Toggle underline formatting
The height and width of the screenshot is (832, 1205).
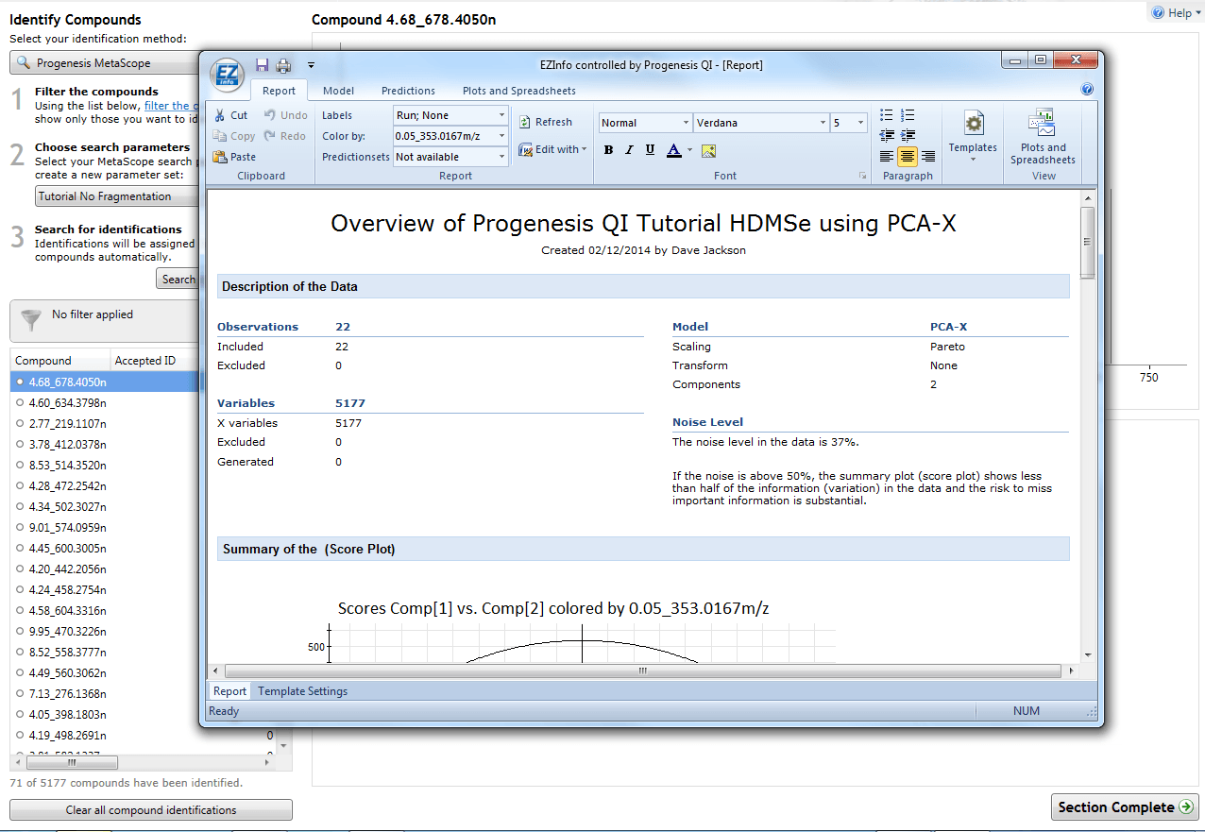click(x=650, y=149)
